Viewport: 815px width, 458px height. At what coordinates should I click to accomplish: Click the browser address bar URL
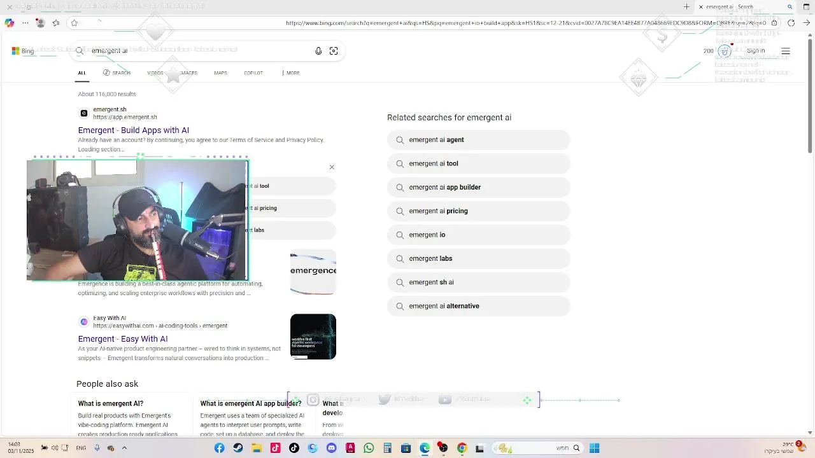(526, 23)
